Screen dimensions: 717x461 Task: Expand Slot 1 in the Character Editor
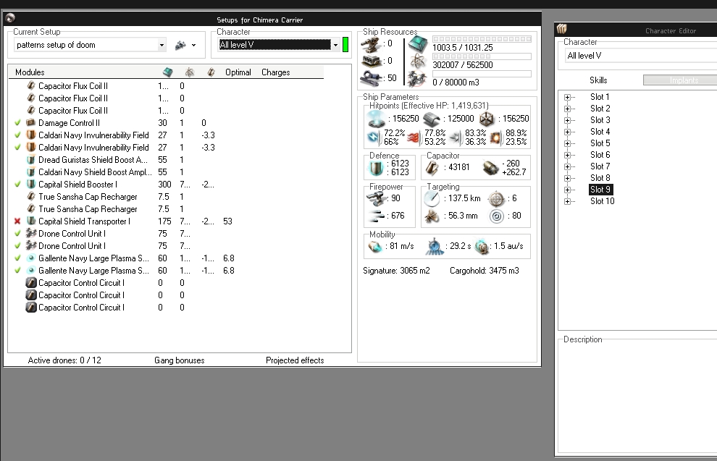568,97
